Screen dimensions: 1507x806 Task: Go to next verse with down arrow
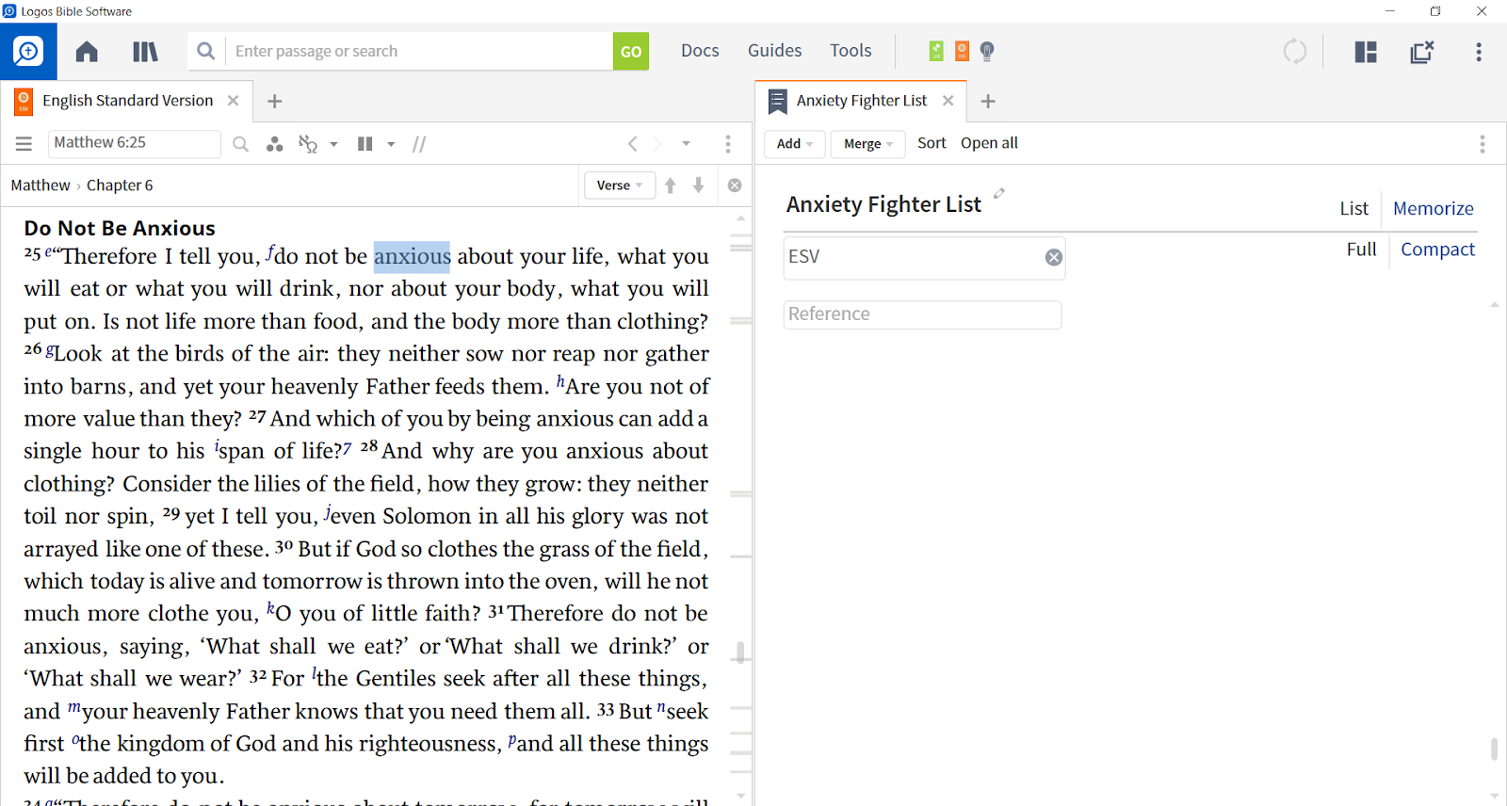coord(699,185)
